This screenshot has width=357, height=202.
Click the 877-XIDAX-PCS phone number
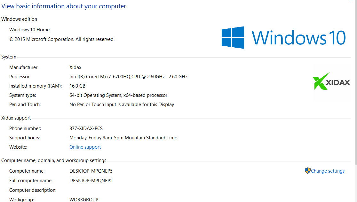(86, 128)
